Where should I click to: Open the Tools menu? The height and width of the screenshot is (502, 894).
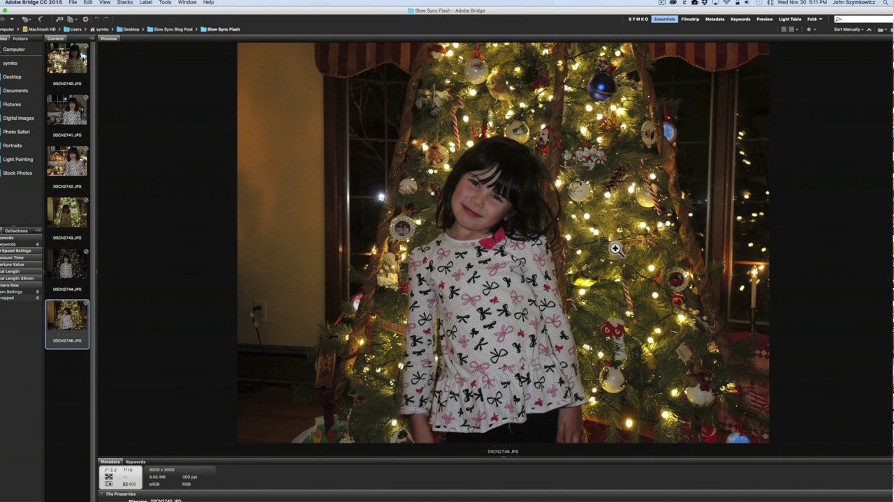[165, 3]
